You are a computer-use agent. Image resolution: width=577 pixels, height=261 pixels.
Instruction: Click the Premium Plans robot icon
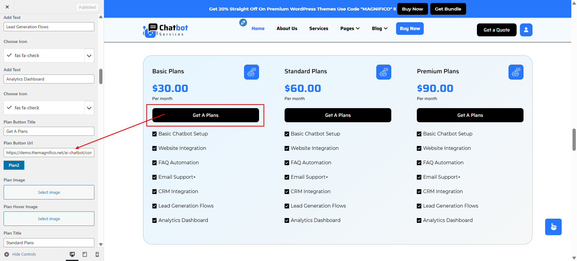pyautogui.click(x=516, y=72)
